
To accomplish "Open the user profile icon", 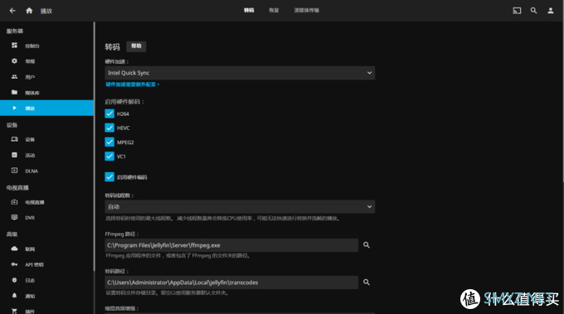I will click(x=551, y=11).
